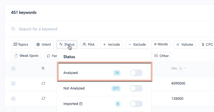Switch on the Imported toggle
The height and width of the screenshot is (112, 214).
coord(136,104)
